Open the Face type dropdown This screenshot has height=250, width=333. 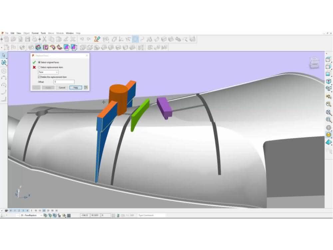48,72
